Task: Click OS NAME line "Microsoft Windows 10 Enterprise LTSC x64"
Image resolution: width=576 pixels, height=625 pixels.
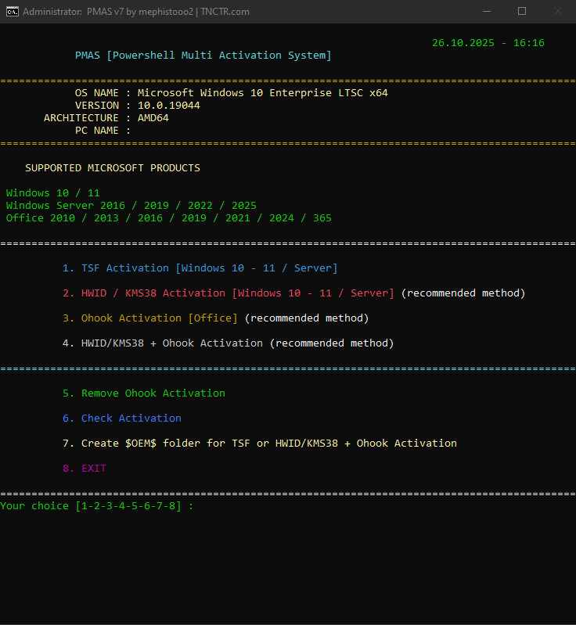Action: click(x=262, y=93)
